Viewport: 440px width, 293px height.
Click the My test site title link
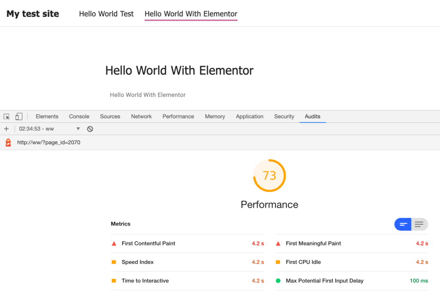click(33, 14)
